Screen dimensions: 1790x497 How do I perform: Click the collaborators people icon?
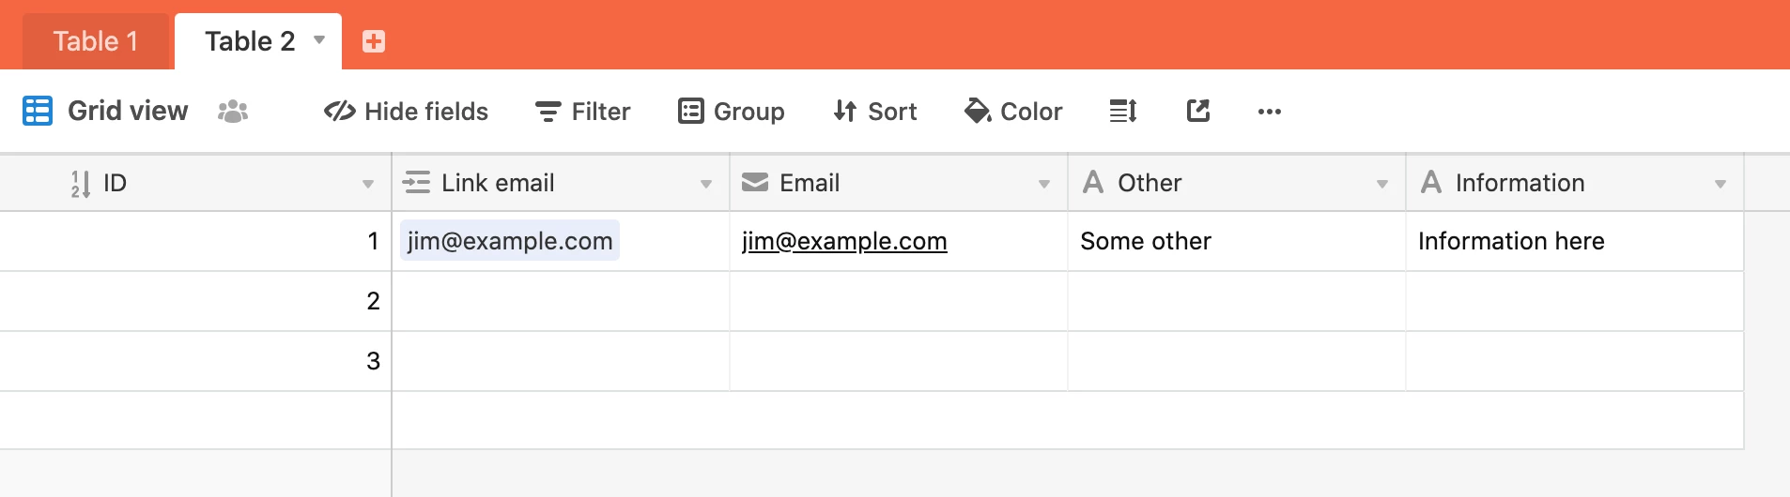coord(233,112)
